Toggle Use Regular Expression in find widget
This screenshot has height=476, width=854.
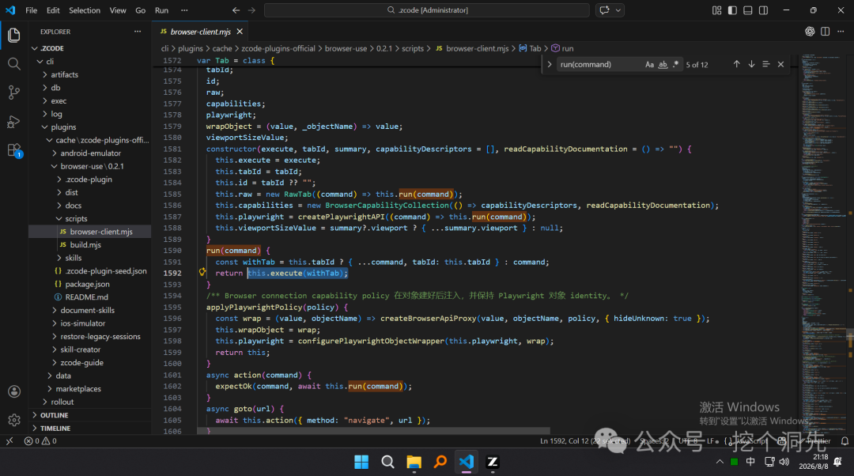676,64
